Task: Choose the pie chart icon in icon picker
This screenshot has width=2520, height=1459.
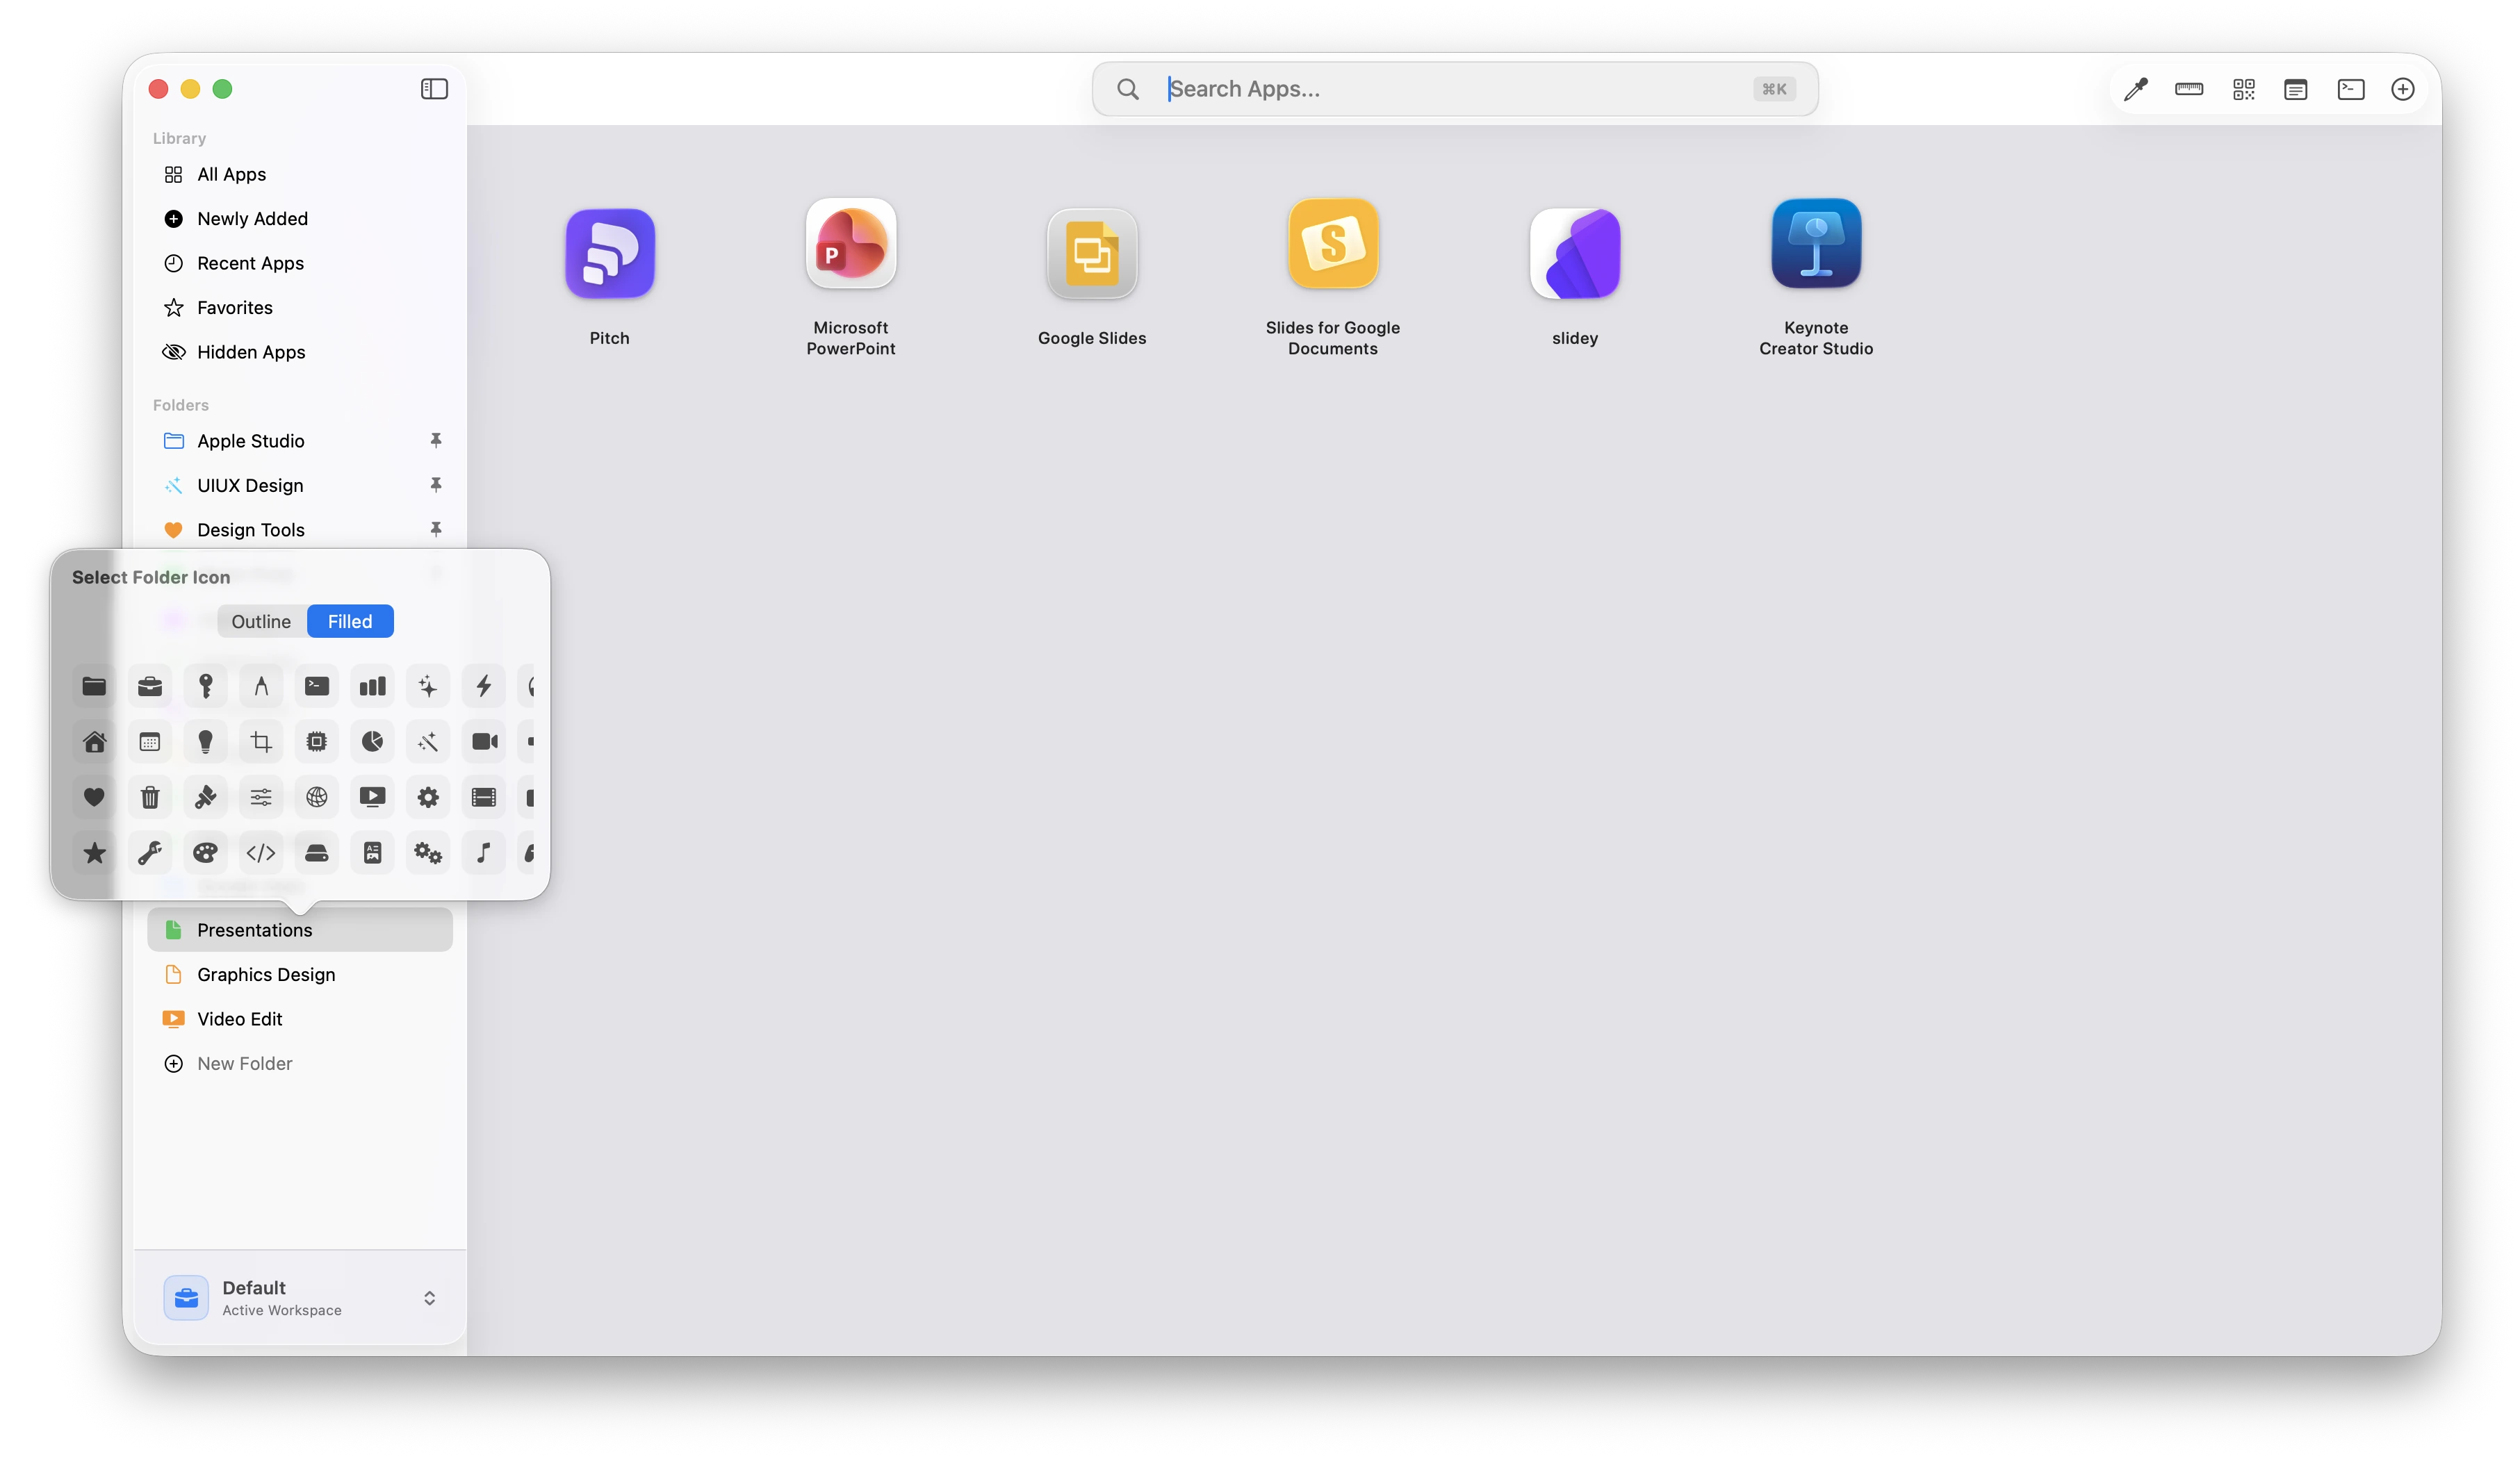Action: click(372, 742)
